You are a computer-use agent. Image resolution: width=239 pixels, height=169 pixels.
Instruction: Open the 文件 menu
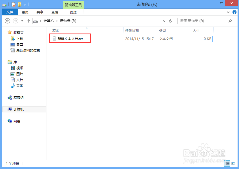(10, 12)
